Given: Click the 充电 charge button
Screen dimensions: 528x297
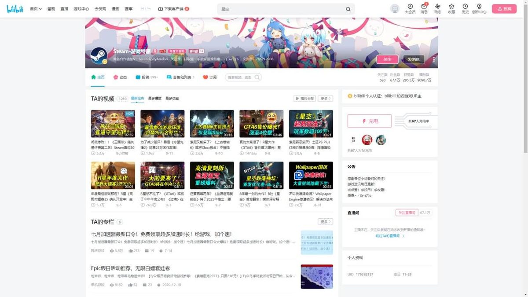Looking at the screenshot, I should click(x=369, y=121).
